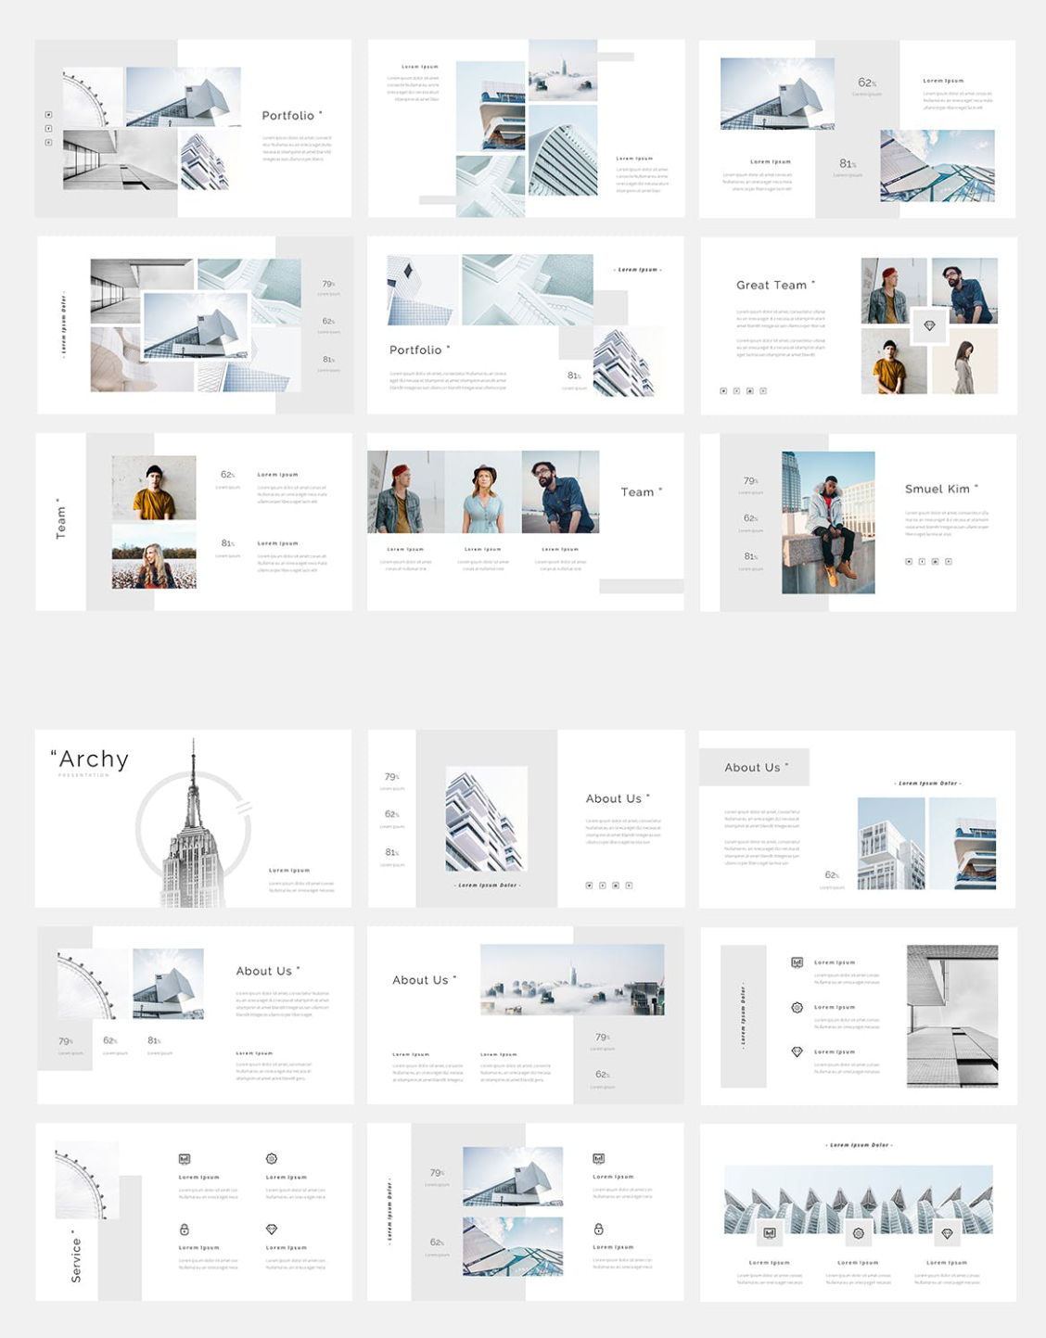This screenshot has width=1046, height=1338.
Task: Click the Facebook icon on Smuel Kim slide
Action: pyautogui.click(x=922, y=562)
